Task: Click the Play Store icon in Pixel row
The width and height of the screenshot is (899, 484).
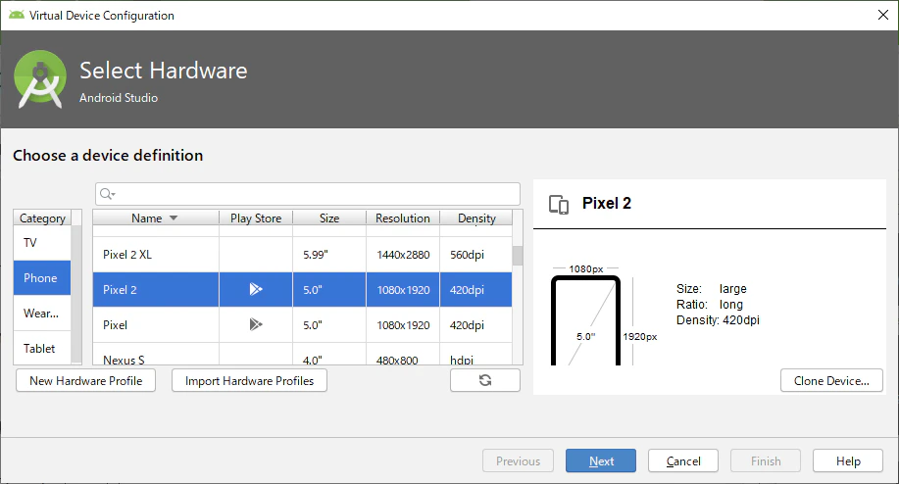Action: (256, 324)
